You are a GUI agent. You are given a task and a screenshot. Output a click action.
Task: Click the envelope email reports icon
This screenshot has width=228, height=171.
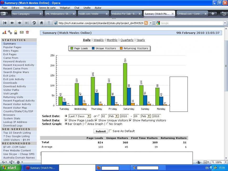click(22, 32)
